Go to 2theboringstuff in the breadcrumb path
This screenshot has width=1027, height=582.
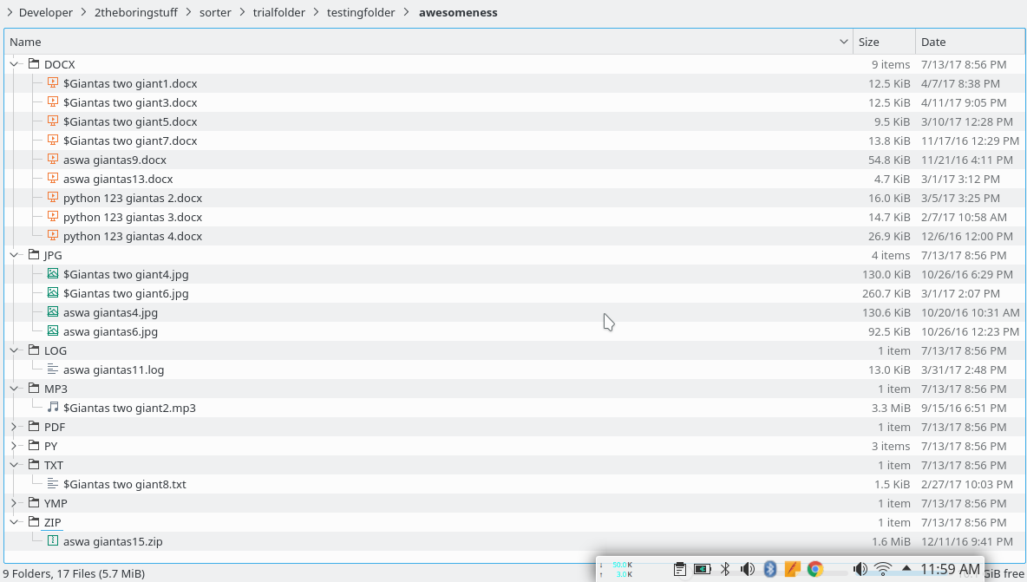pyautogui.click(x=136, y=12)
